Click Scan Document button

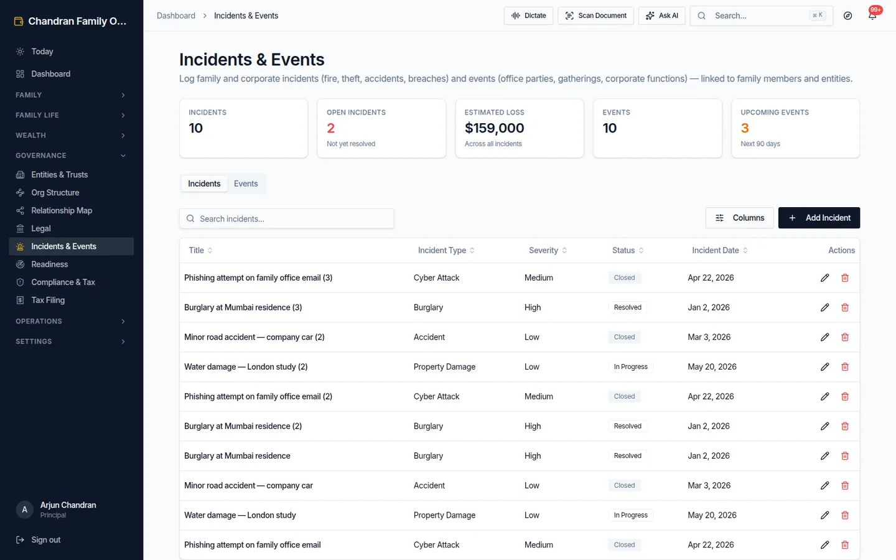coord(595,16)
